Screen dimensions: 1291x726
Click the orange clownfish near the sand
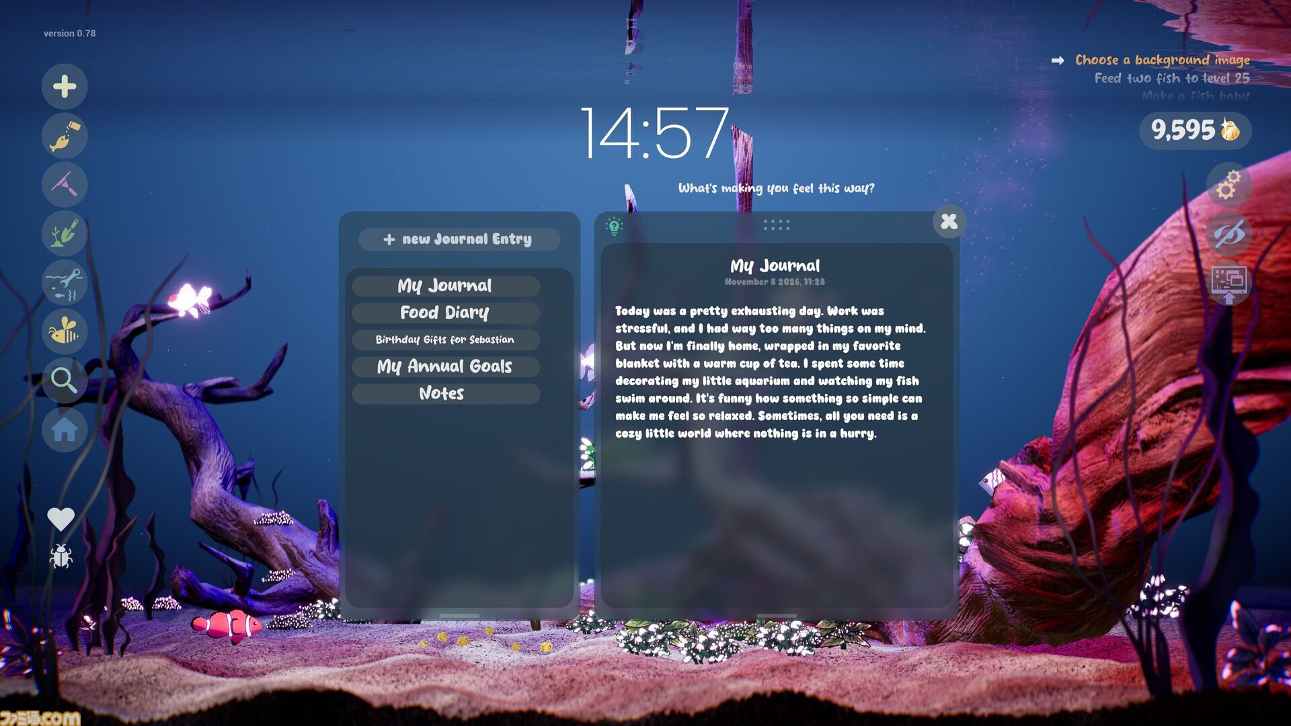click(227, 625)
